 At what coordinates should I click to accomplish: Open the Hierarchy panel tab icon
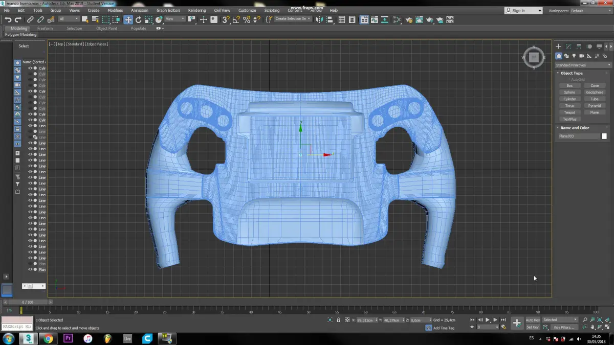tap(579, 47)
